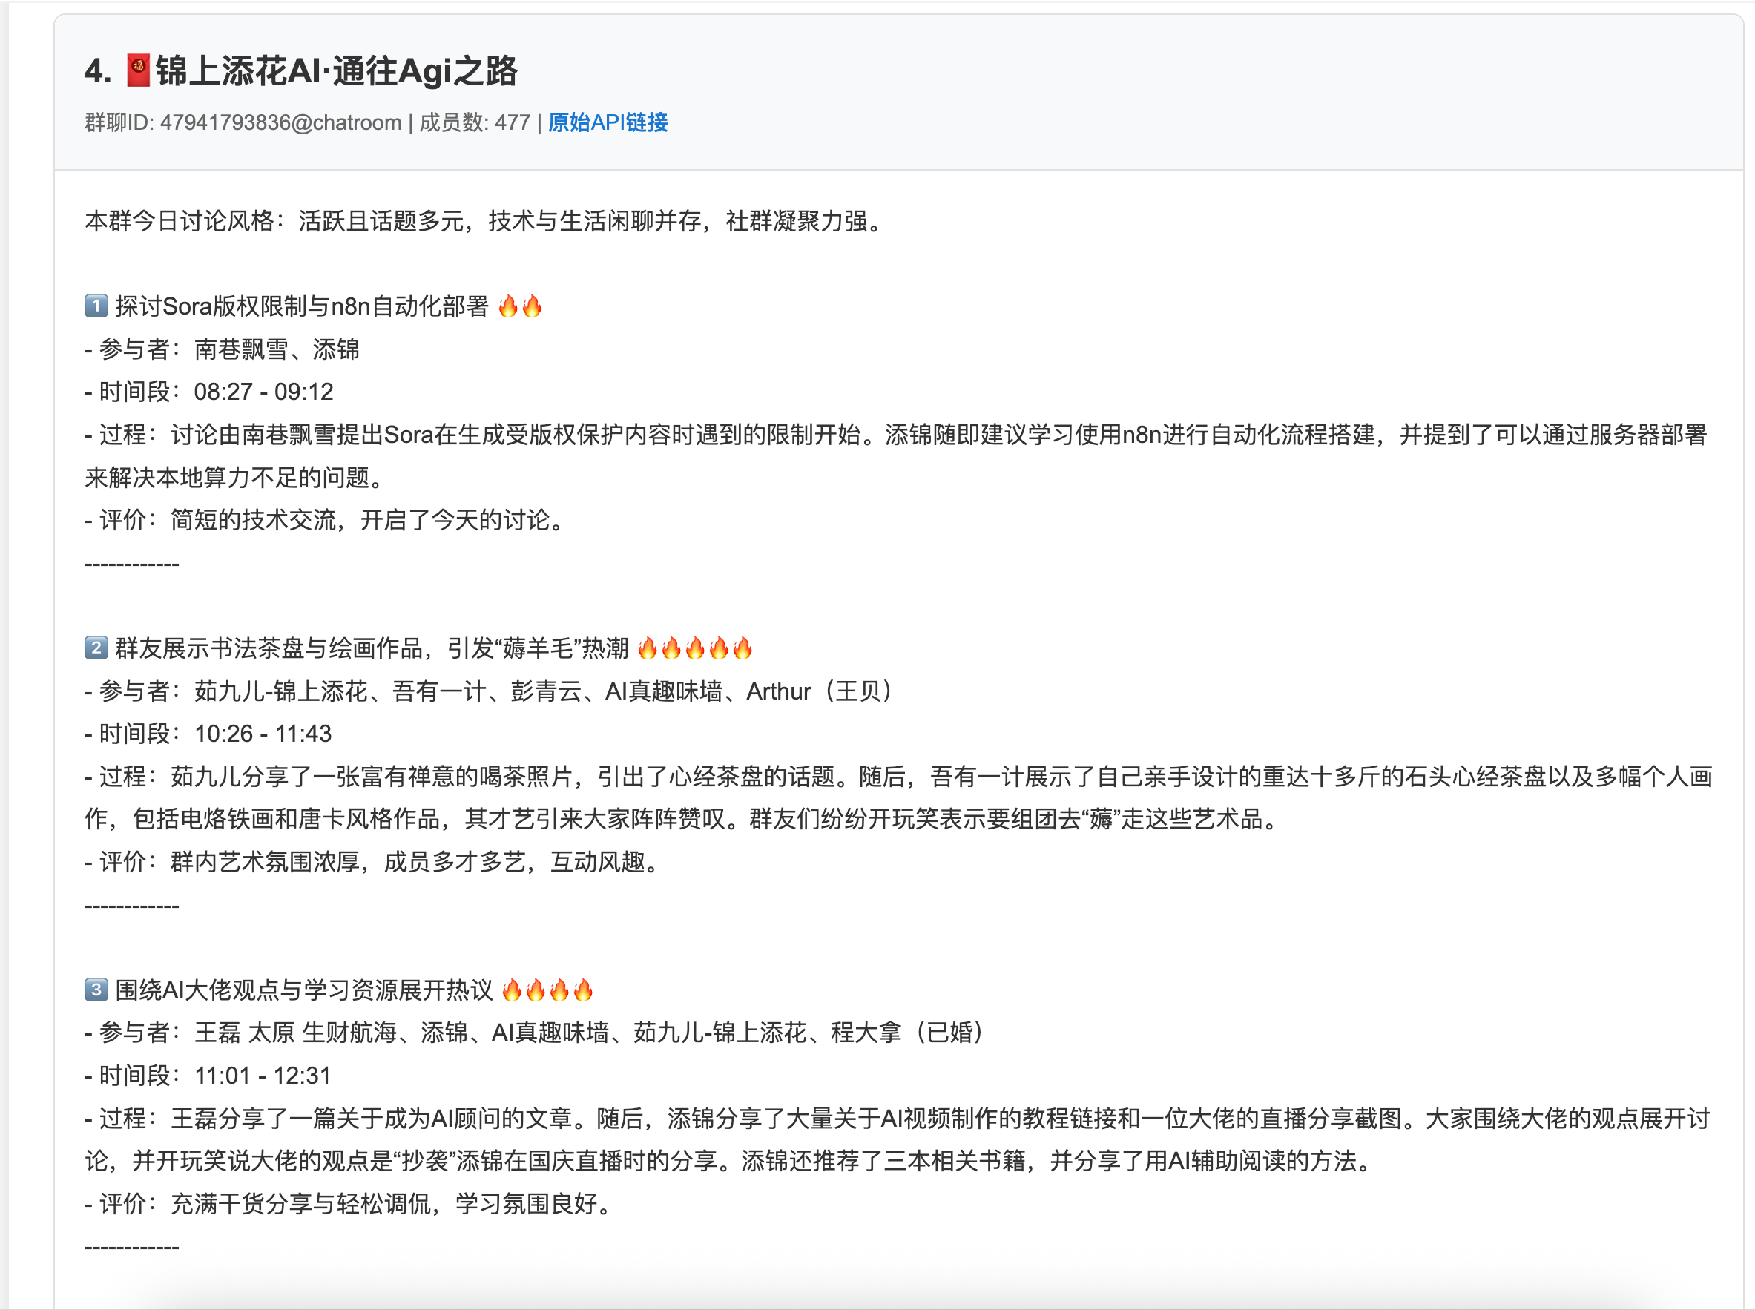
Task: Click fire emojis after Sora topic heading
Action: pos(520,306)
